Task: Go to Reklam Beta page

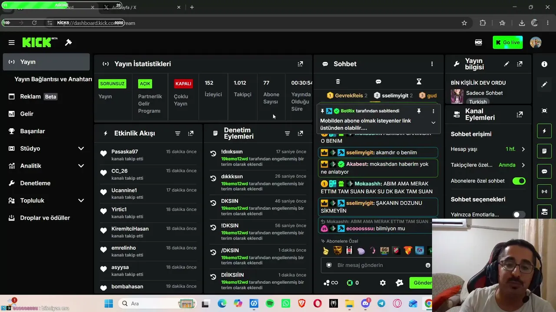Action: [x=46, y=97]
